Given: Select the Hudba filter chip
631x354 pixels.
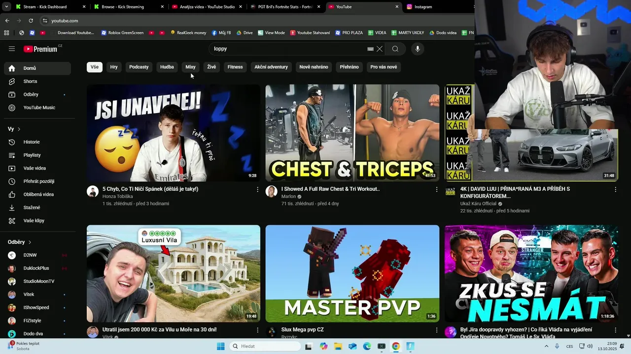Looking at the screenshot, I should point(167,67).
